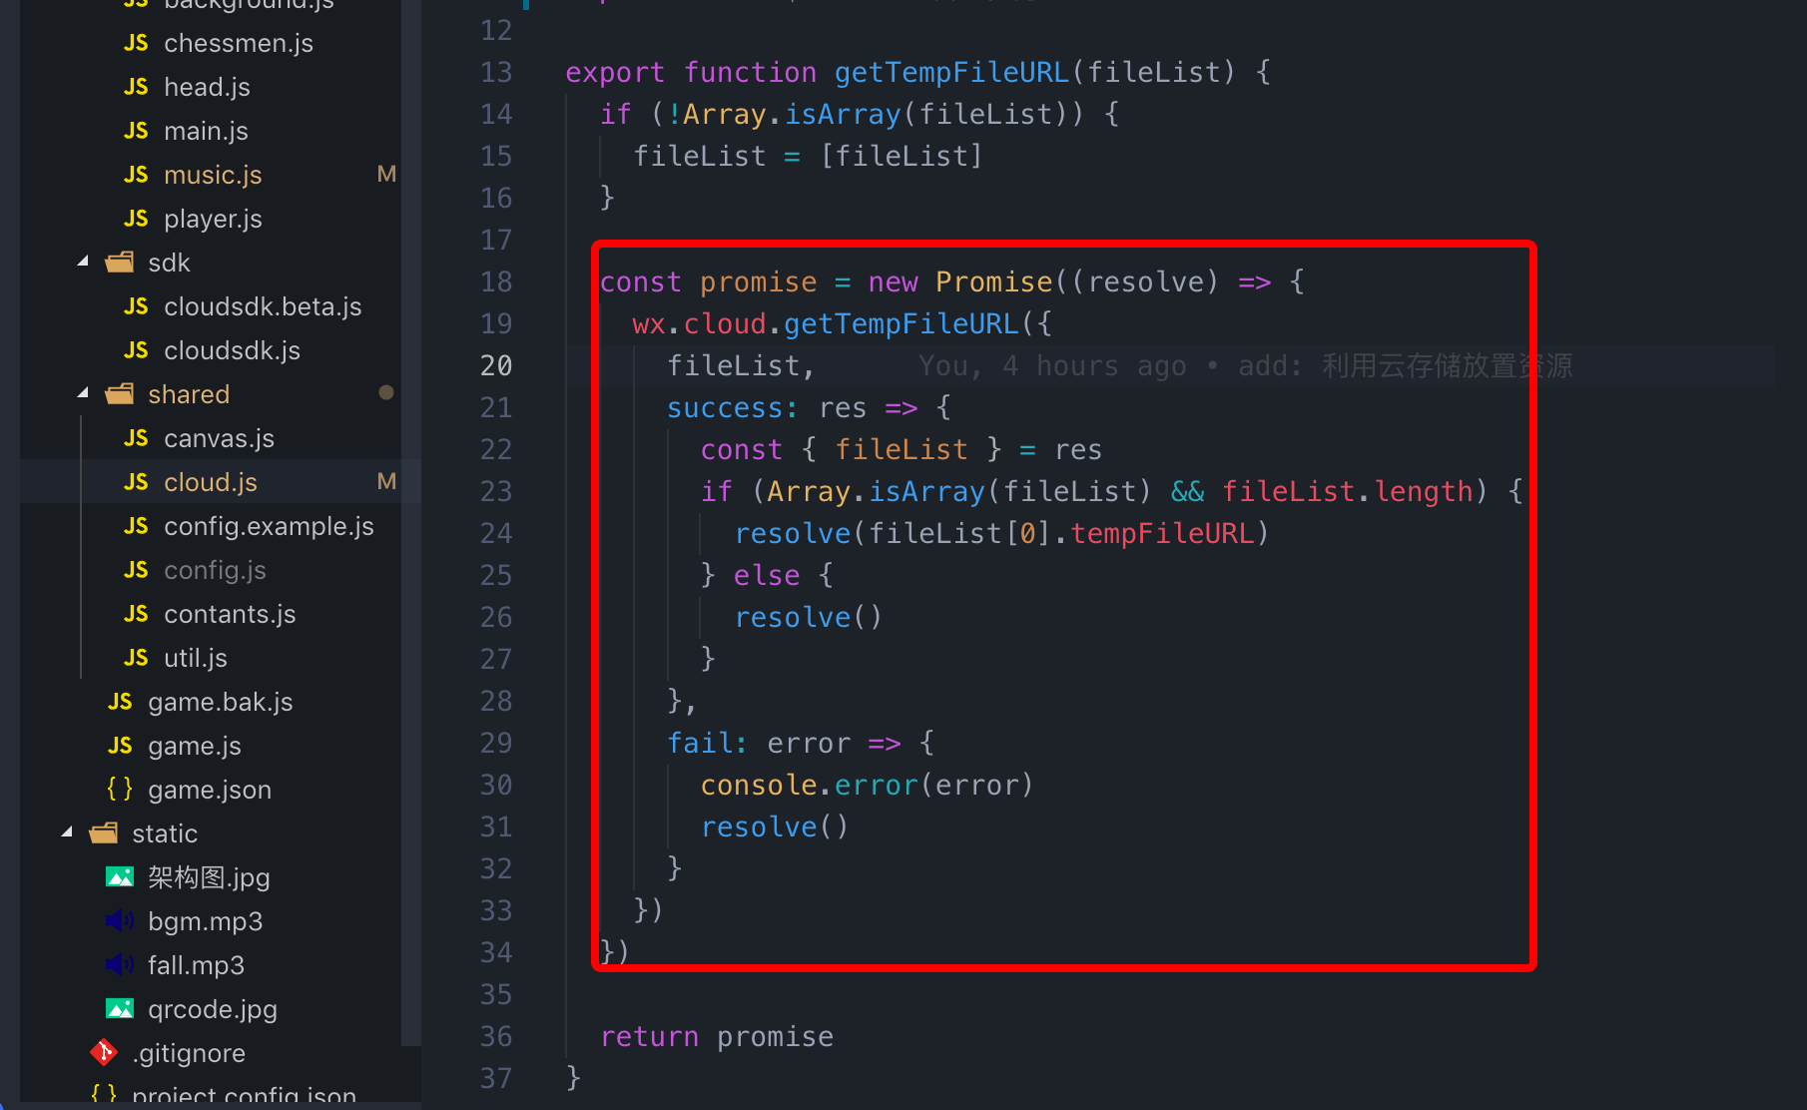The image size is (1807, 1110).
Task: Open fall.mp3 audio file
Action: tap(196, 965)
